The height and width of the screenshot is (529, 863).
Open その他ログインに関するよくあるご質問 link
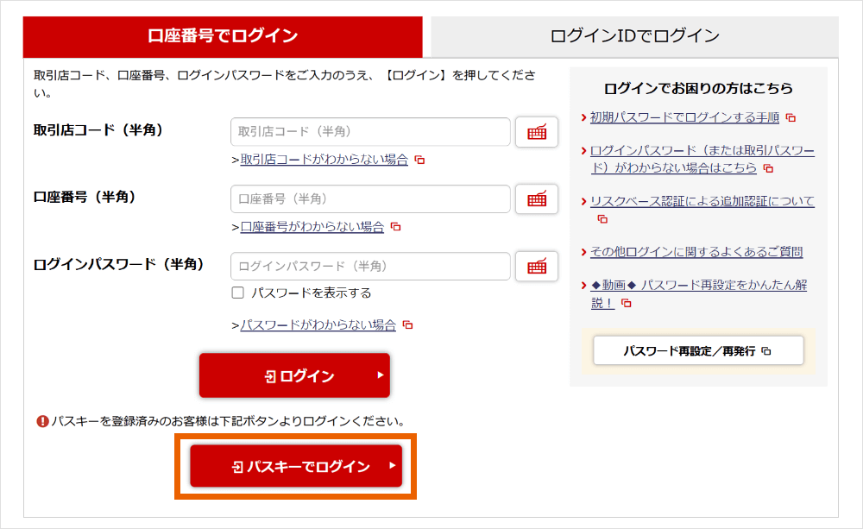point(696,252)
